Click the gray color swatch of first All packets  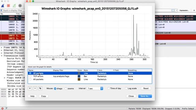point(79,73)
